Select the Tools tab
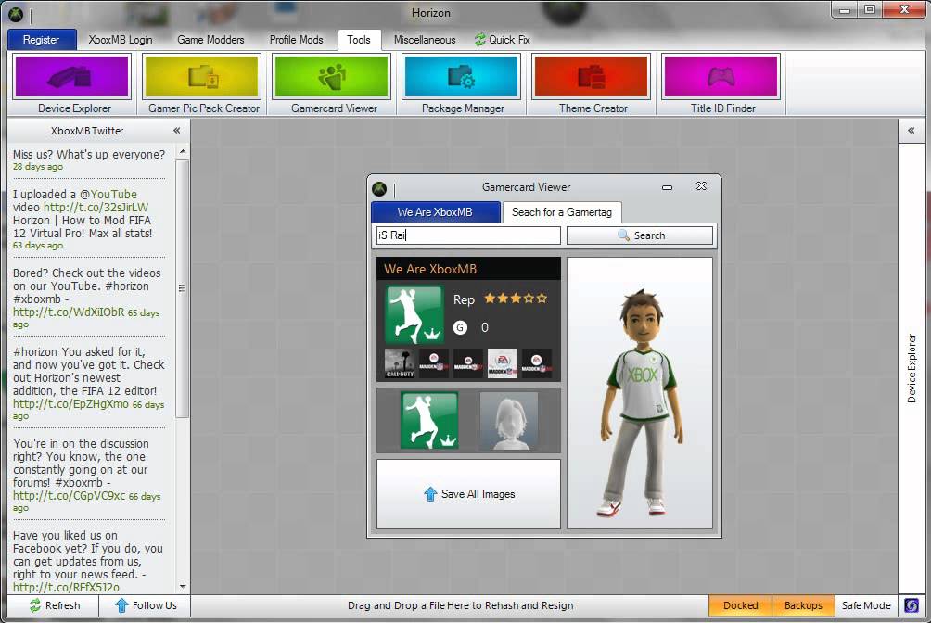Screen dimensions: 931x623 (359, 40)
